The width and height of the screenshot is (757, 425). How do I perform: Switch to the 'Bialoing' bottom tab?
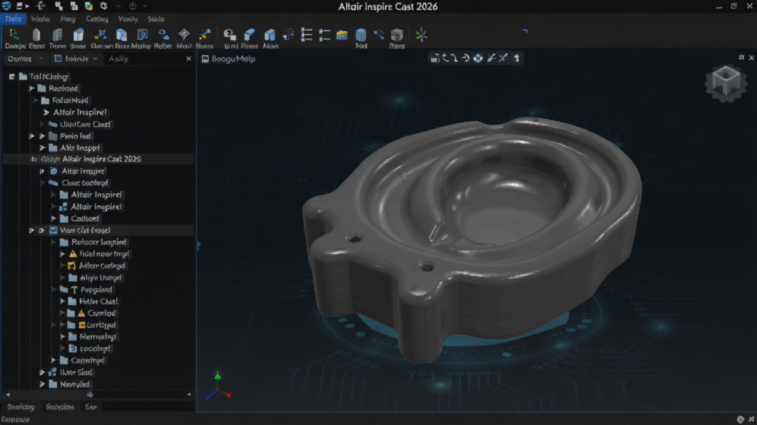click(21, 407)
